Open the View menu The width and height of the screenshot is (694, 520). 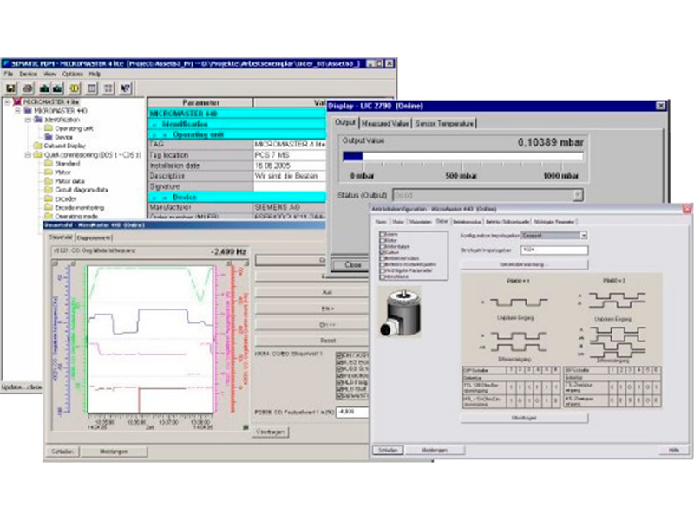click(49, 74)
